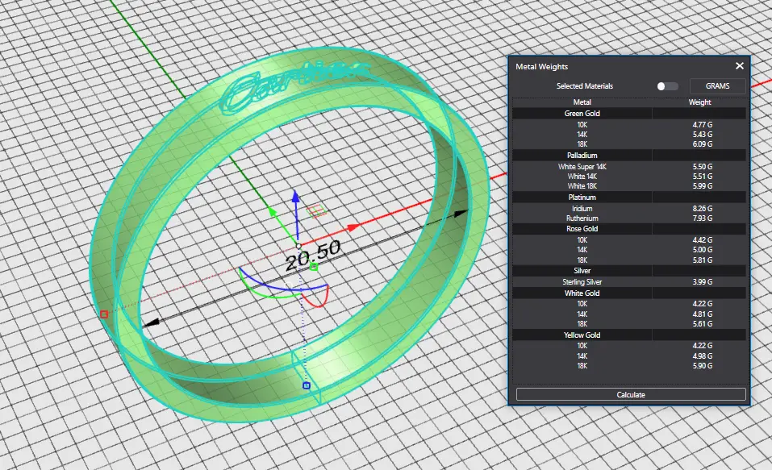Click the Metal Weights panel title

[x=541, y=66]
